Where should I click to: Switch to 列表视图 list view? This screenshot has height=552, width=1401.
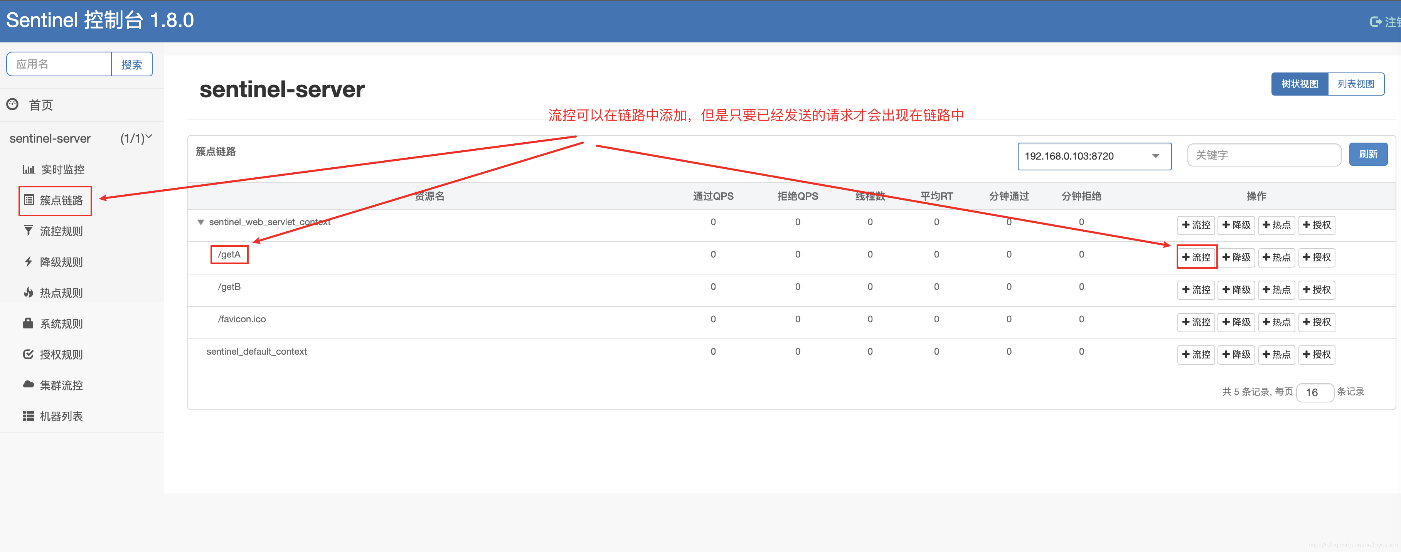[1356, 84]
